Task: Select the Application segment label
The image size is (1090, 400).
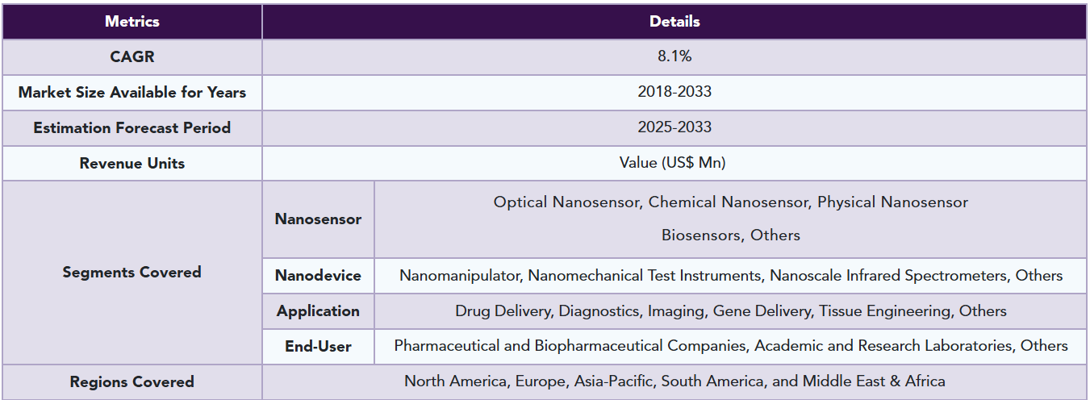Action: (x=318, y=311)
